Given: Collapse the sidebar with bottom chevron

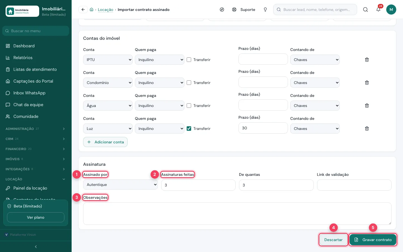Looking at the screenshot, I should pos(36,247).
